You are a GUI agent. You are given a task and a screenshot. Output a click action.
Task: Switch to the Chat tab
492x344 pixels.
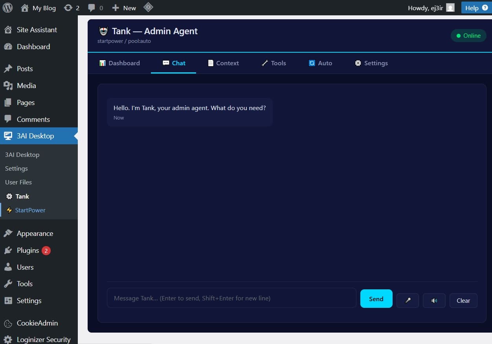click(x=174, y=63)
